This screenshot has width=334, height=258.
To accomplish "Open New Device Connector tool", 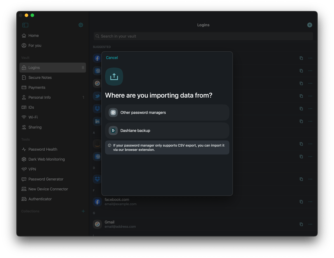I will coord(53,189).
